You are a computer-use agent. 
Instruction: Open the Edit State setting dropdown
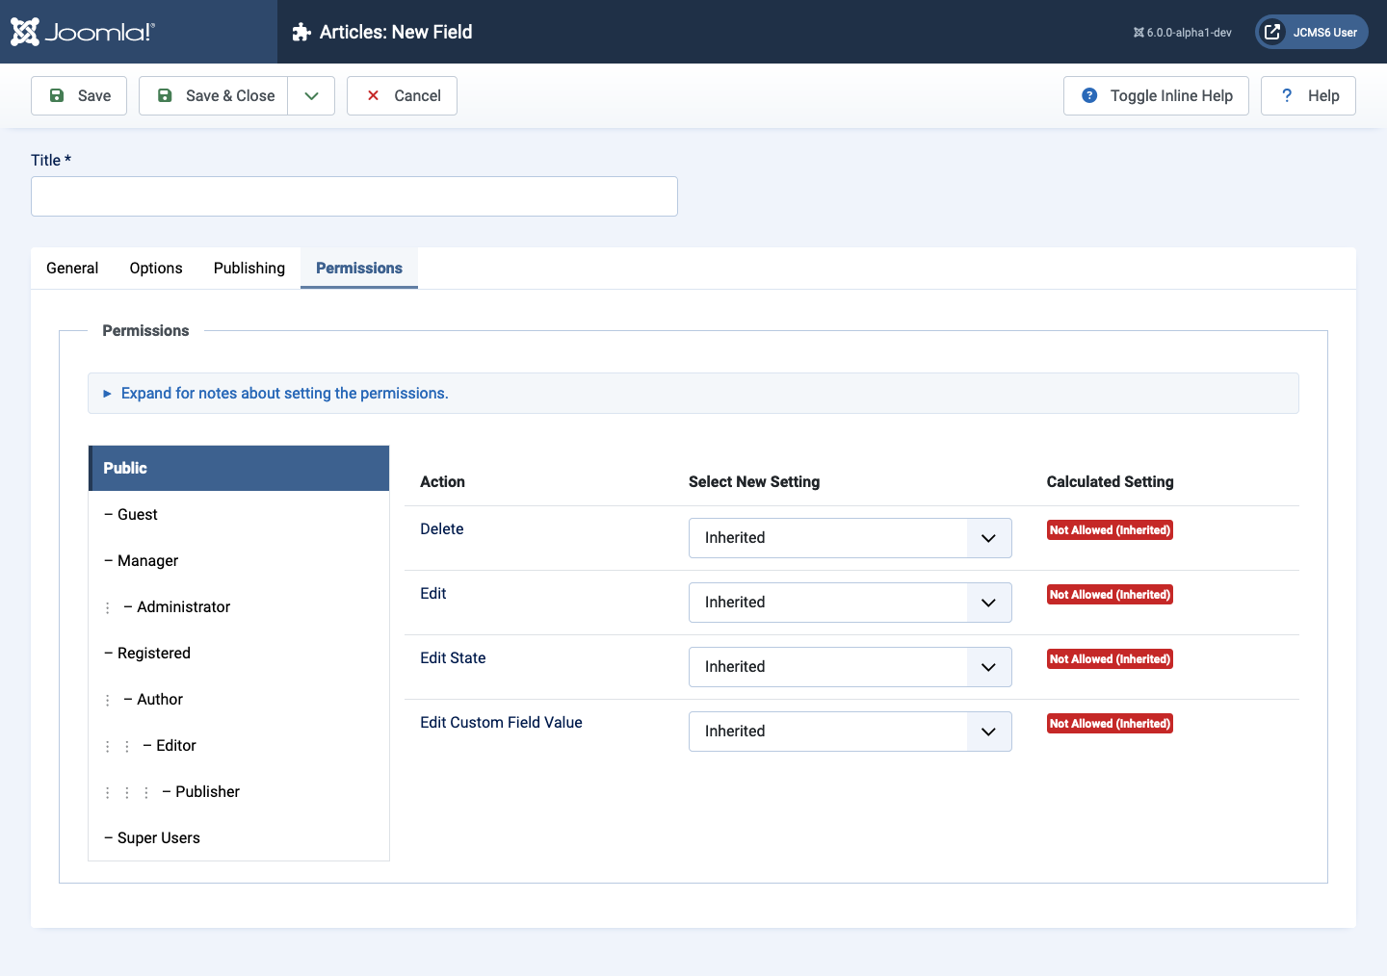click(x=850, y=667)
